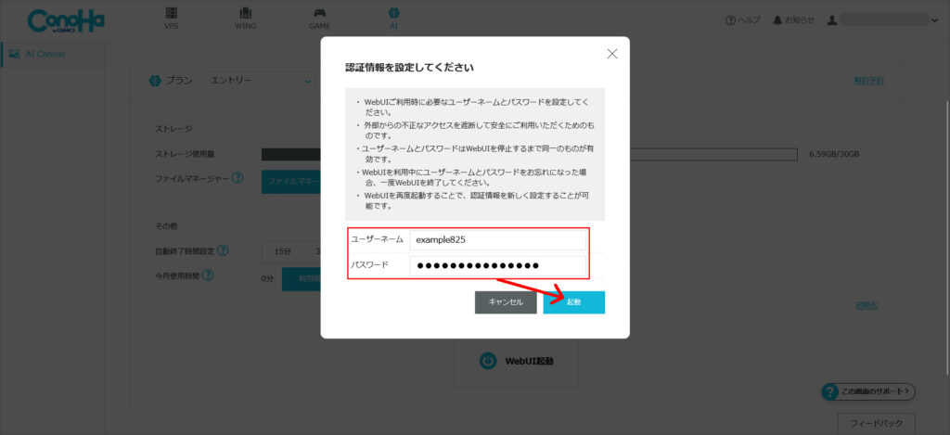Click the パスワード input field

(x=498, y=265)
